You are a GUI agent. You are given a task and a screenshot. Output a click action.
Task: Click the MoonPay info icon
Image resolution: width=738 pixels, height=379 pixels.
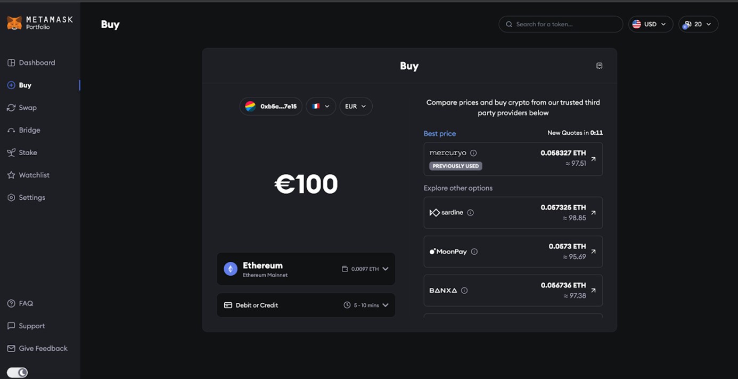point(474,252)
